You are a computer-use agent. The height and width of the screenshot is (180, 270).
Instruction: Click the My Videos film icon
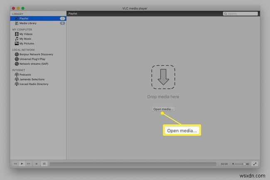17,34
